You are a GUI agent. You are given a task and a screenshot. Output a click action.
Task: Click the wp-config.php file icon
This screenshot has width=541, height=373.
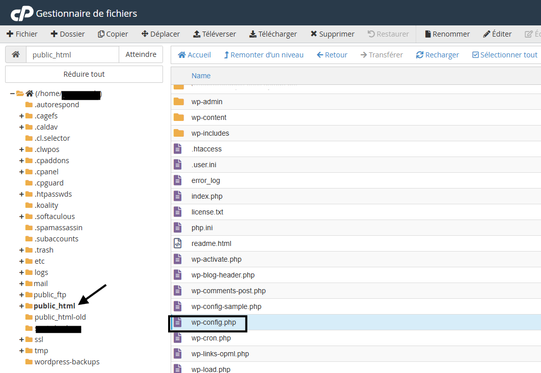(178, 322)
